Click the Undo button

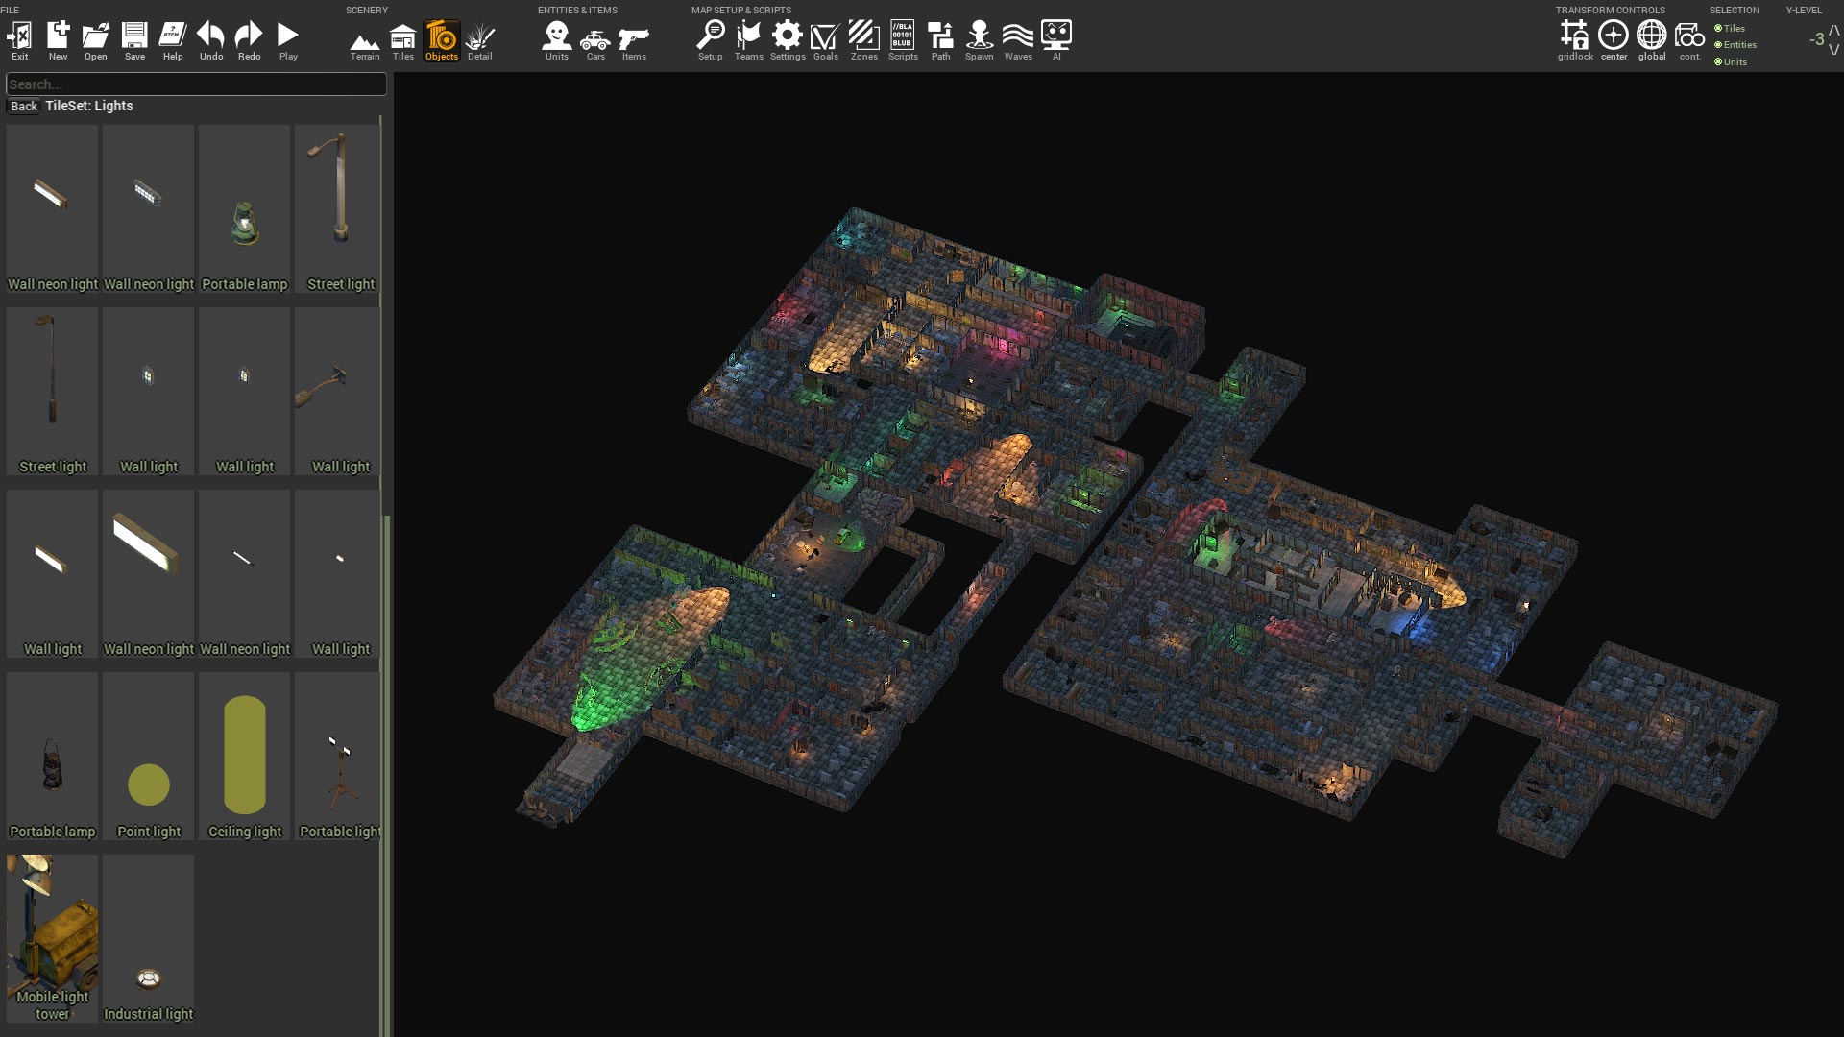coord(210,35)
